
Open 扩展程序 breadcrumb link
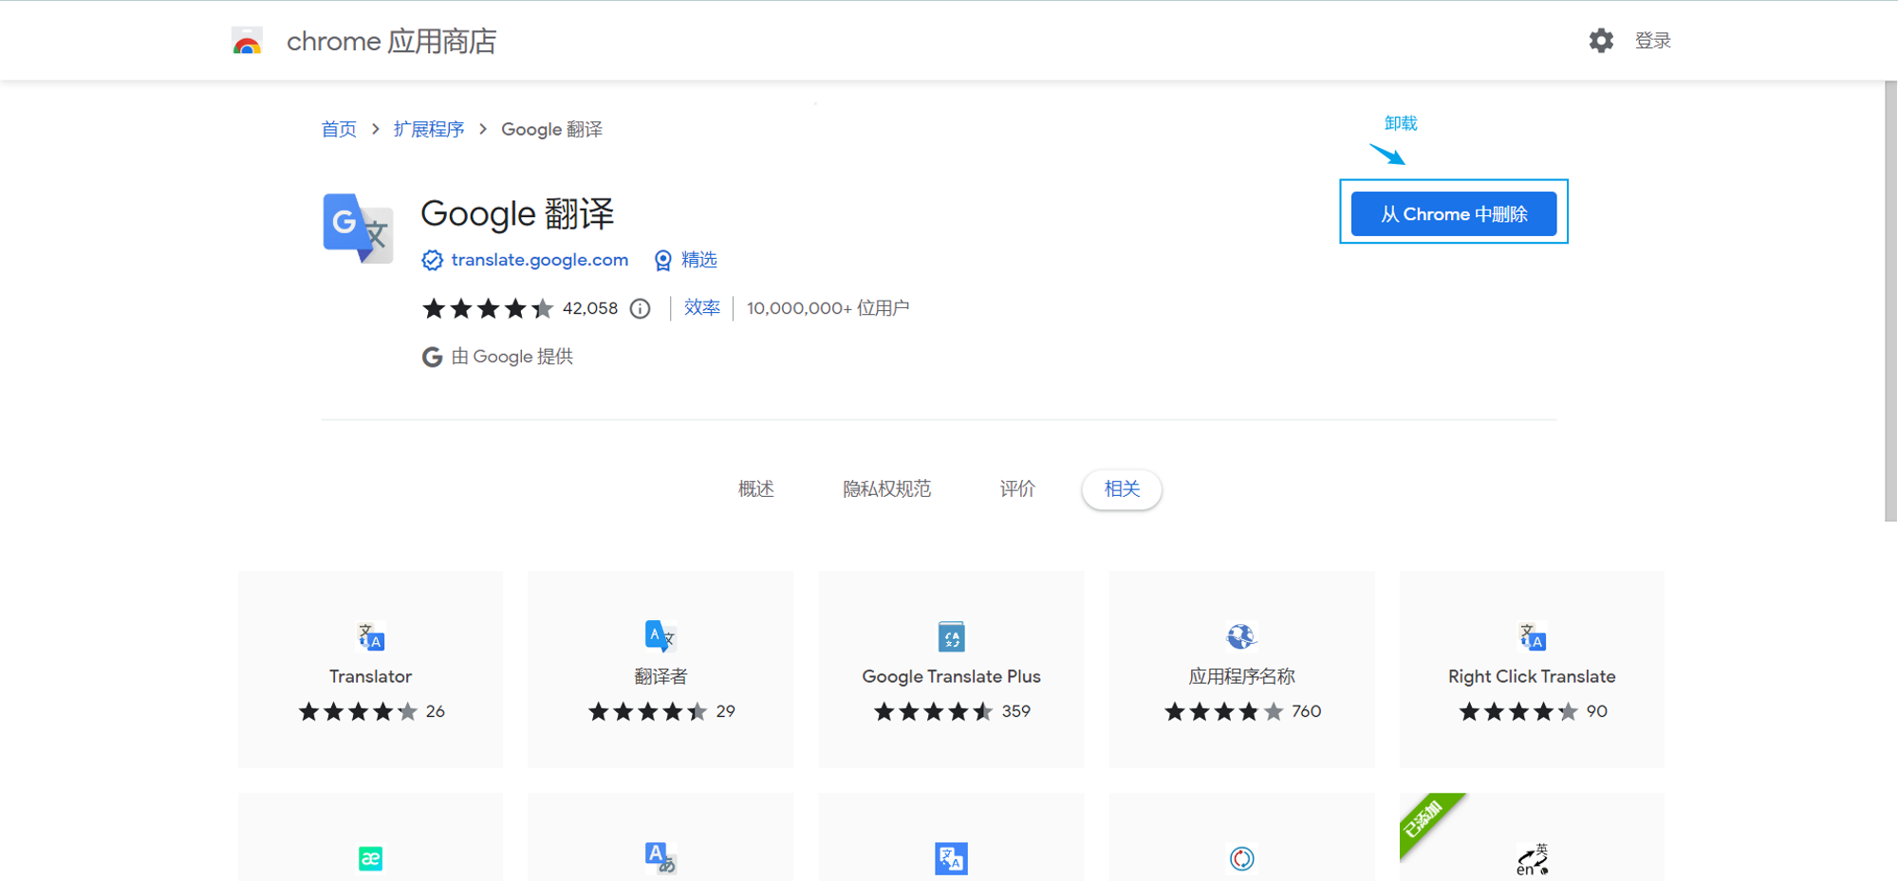click(x=429, y=129)
